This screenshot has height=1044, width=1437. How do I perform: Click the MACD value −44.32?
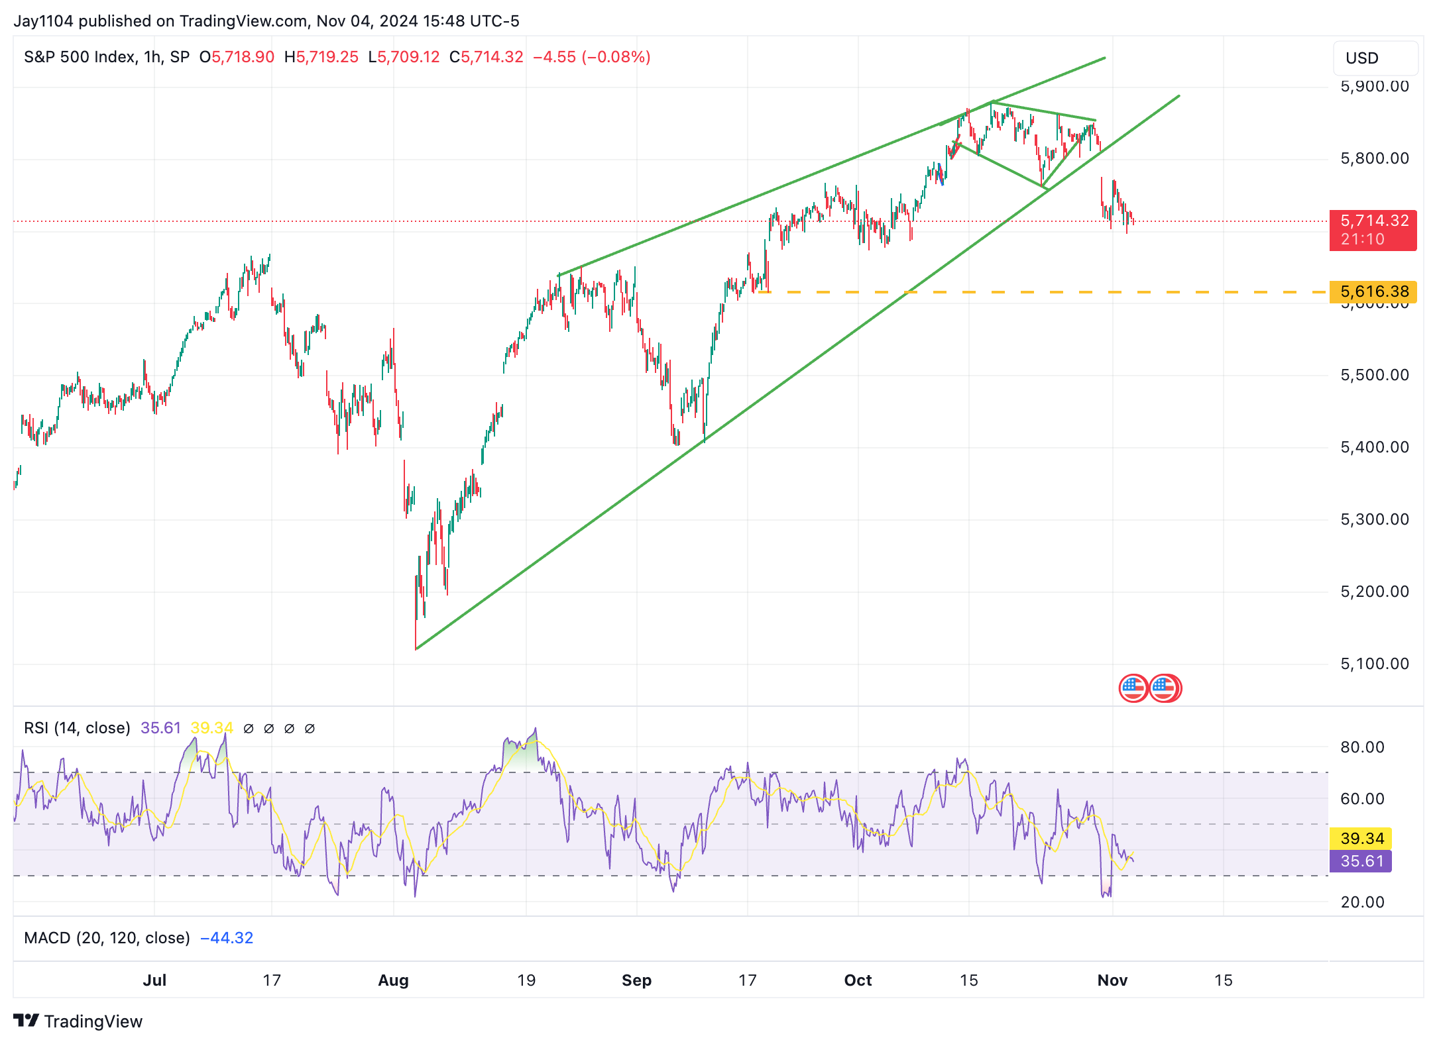227,938
